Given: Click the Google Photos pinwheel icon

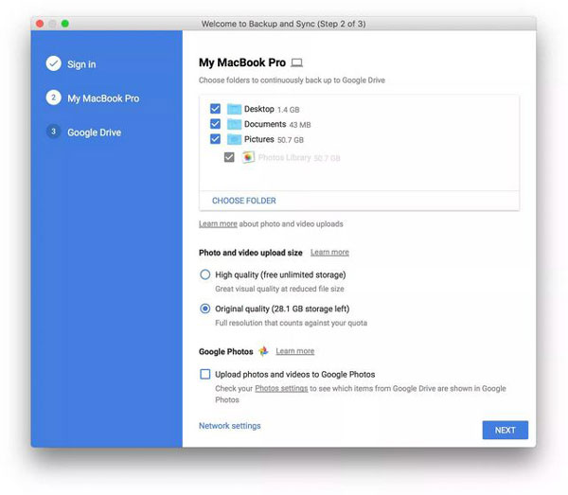Looking at the screenshot, I should [263, 351].
